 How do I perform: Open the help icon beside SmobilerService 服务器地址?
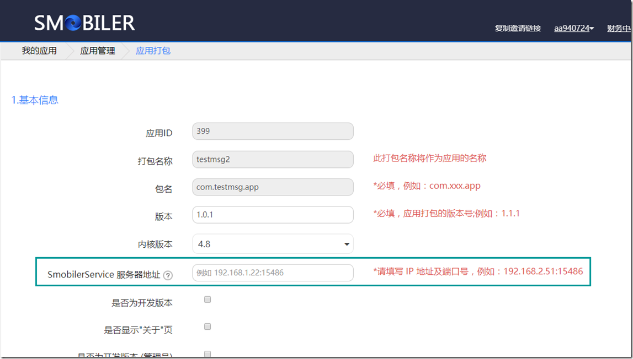coord(168,276)
